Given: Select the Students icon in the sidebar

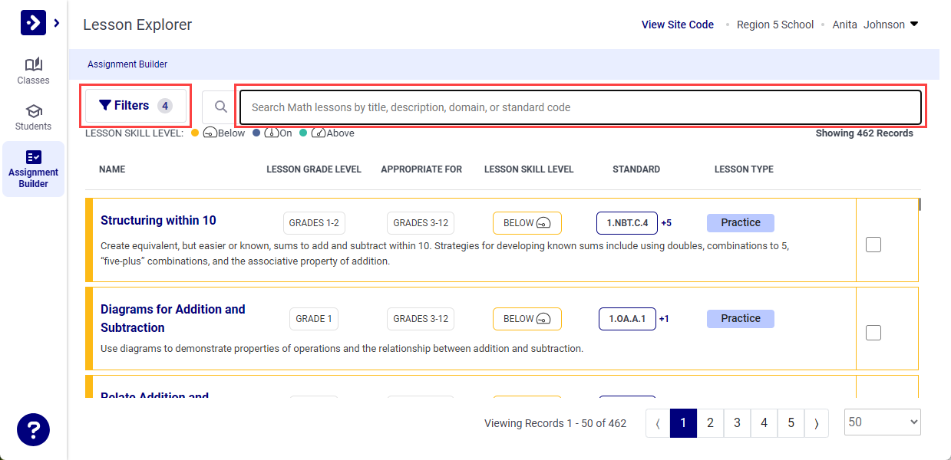Looking at the screenshot, I should click(33, 117).
